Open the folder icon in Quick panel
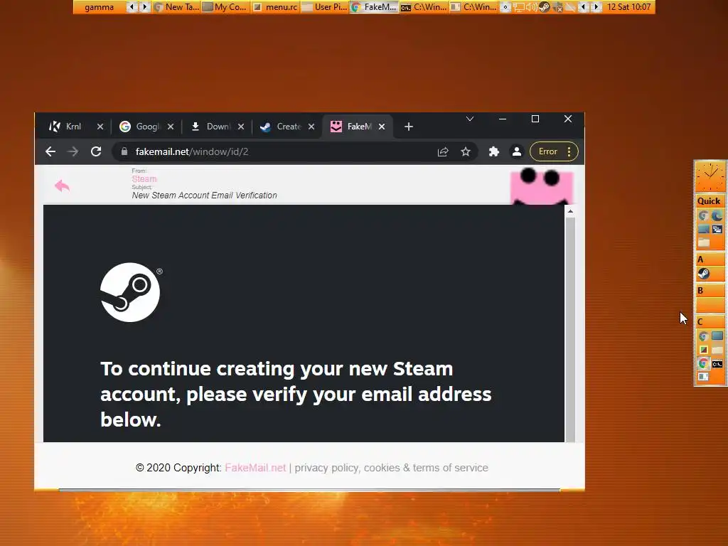The image size is (728, 546). pos(704,242)
